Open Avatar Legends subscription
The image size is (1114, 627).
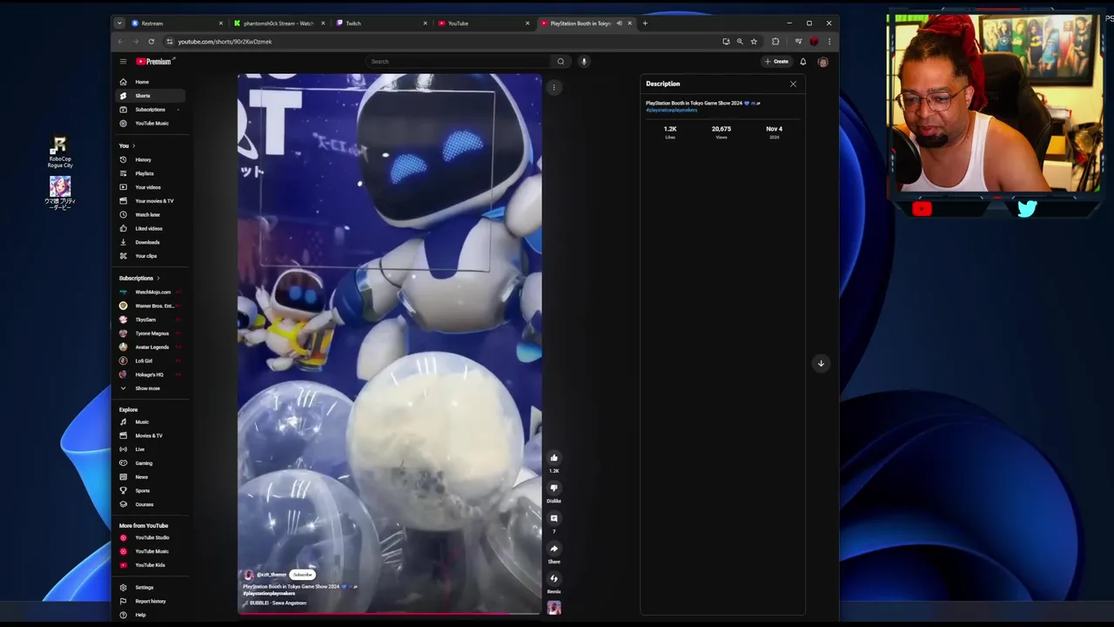coord(149,347)
